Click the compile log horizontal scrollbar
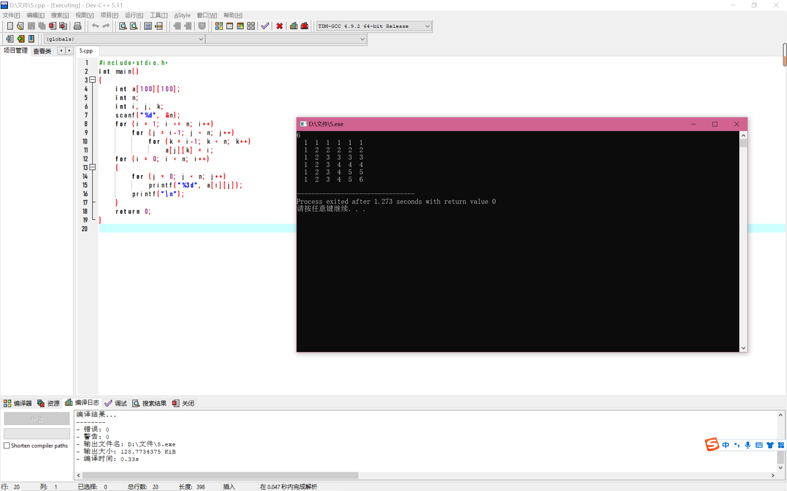The height and width of the screenshot is (491, 787). coord(220,475)
